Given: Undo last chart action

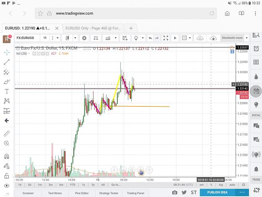Looking at the screenshot, I should [150, 38].
